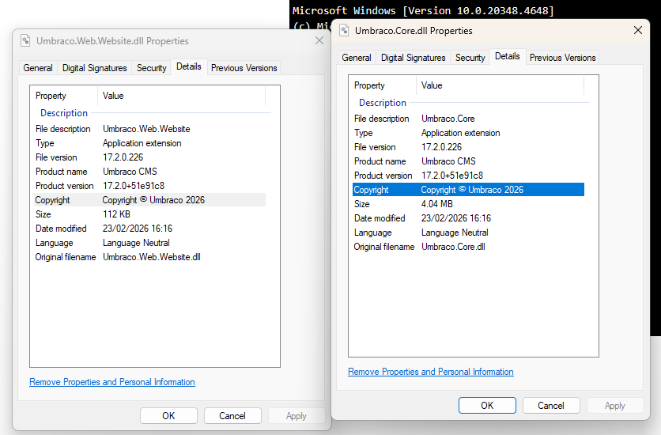Select Product version row in Umbraco.Web.Website.dll list

click(x=119, y=186)
